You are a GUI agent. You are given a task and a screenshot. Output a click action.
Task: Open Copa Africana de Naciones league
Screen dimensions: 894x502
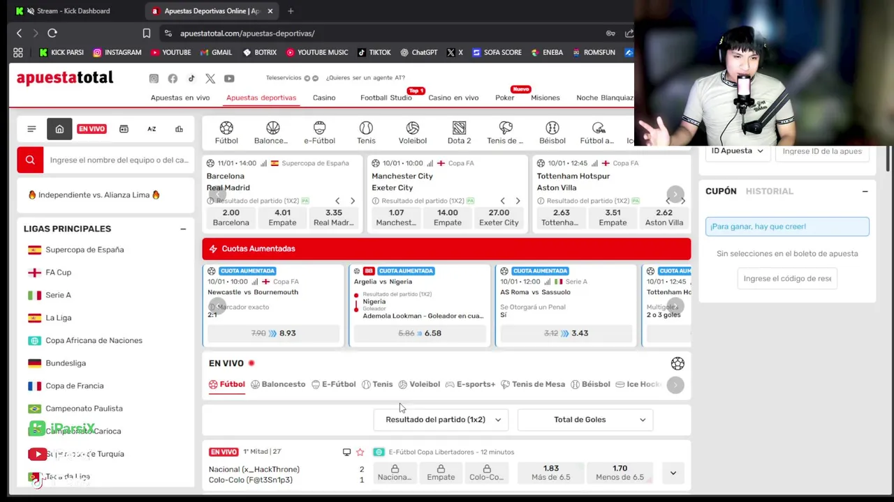coord(93,340)
